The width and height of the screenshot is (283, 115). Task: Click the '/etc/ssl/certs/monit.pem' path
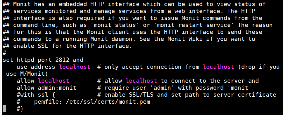pos(108,102)
